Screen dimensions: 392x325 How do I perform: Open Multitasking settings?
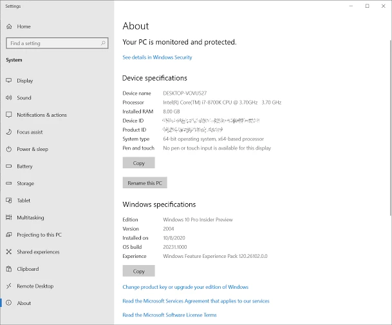(57, 217)
